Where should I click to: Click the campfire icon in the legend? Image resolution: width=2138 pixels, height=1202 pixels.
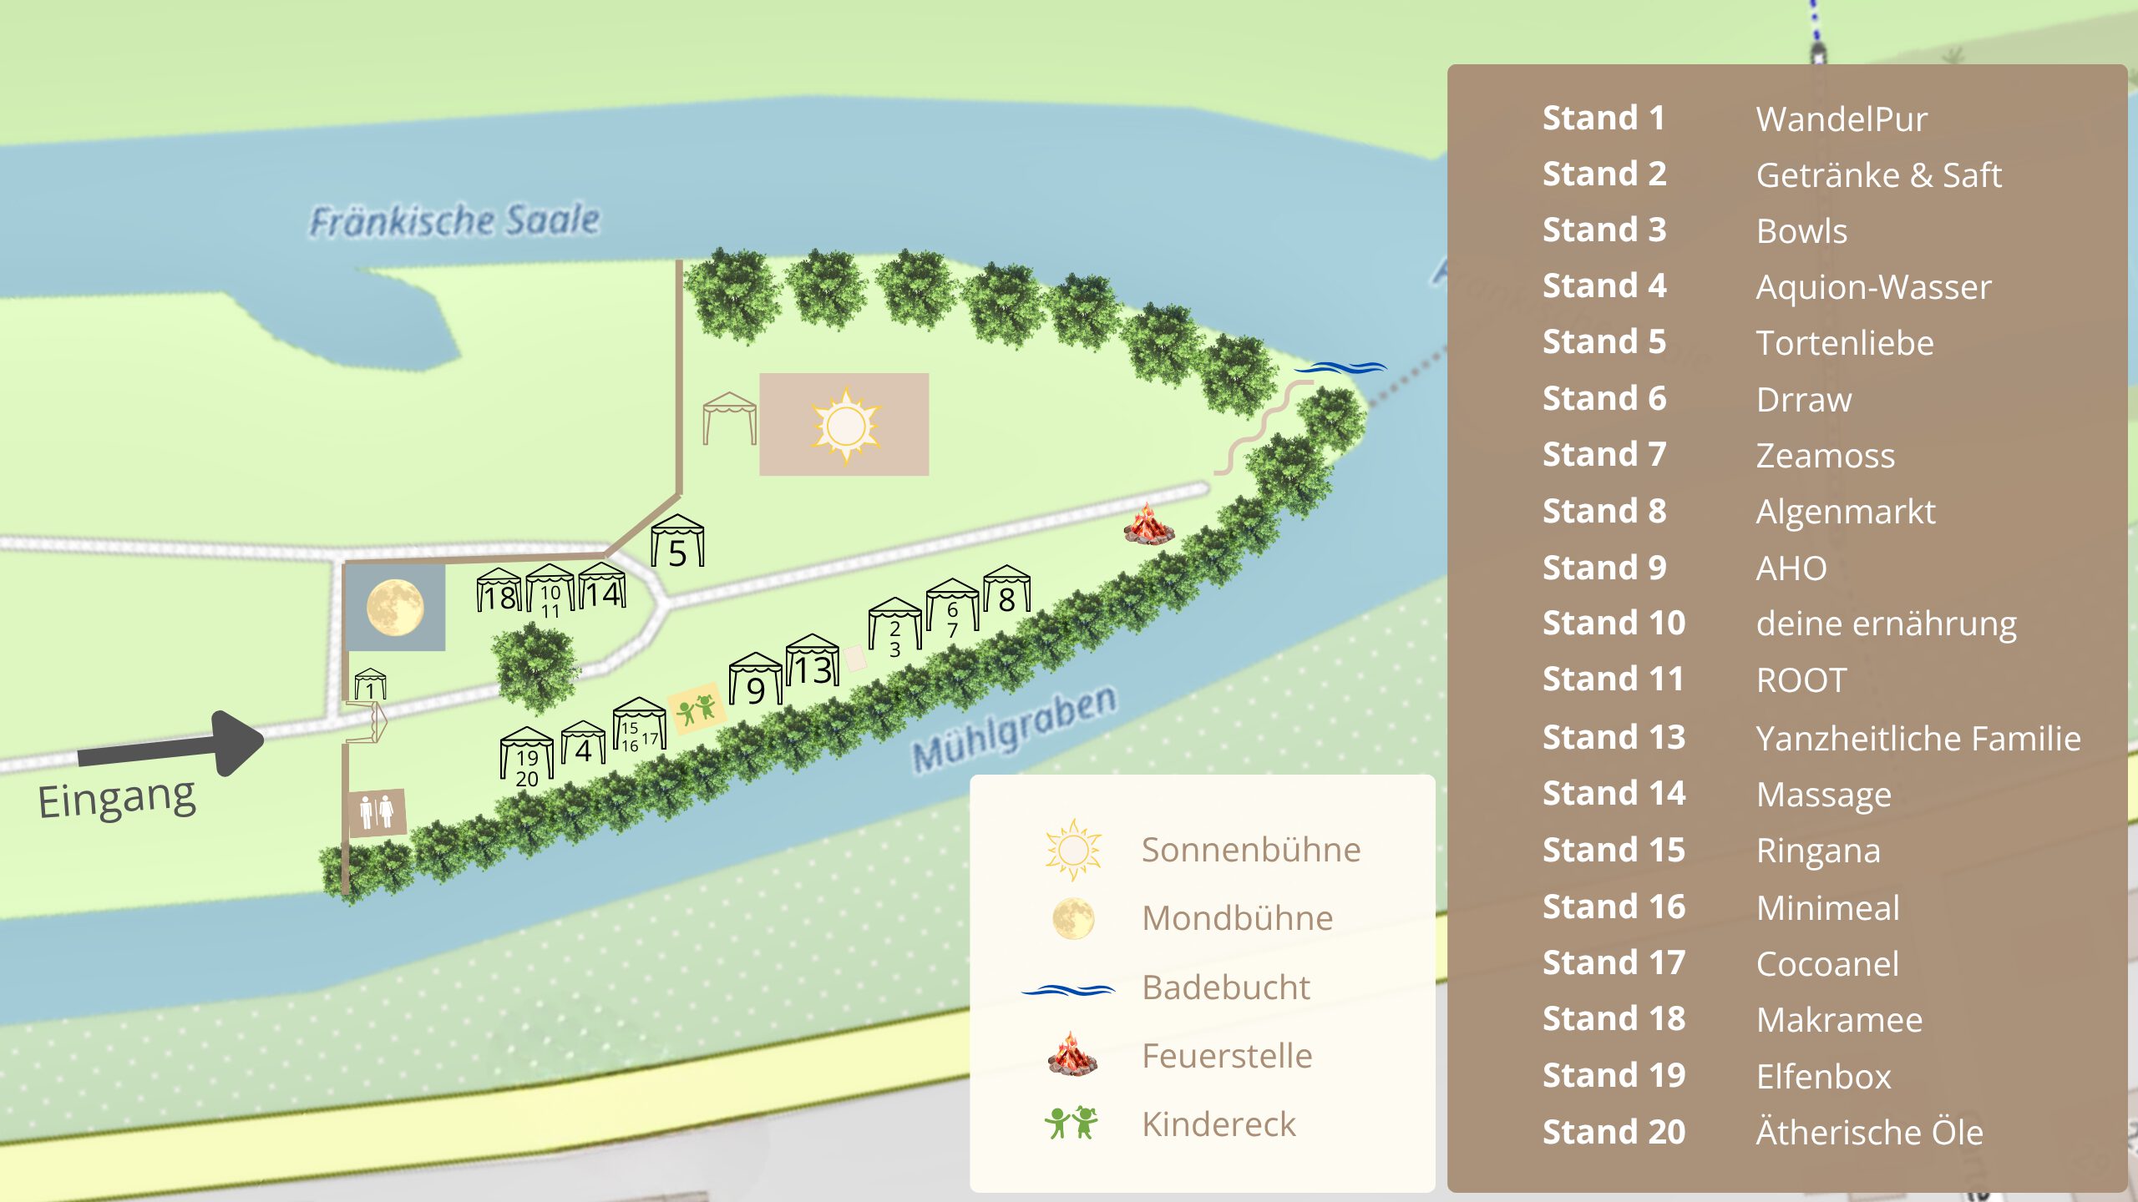click(x=1072, y=1053)
